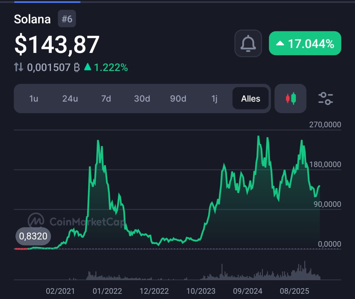Switch chart period to 24u
This screenshot has width=355, height=299.
70,98
